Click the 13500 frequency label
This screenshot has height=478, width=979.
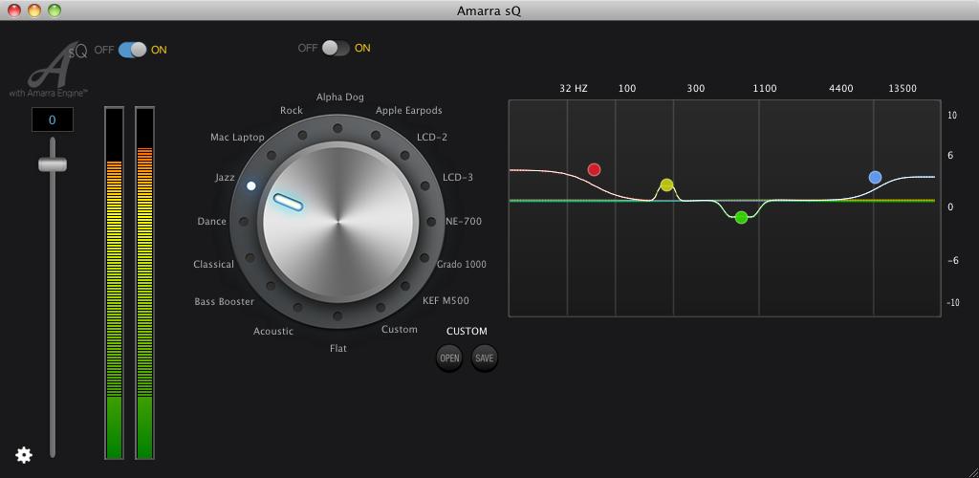click(x=903, y=89)
